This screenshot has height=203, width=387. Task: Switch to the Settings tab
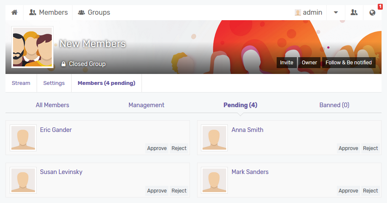click(54, 83)
